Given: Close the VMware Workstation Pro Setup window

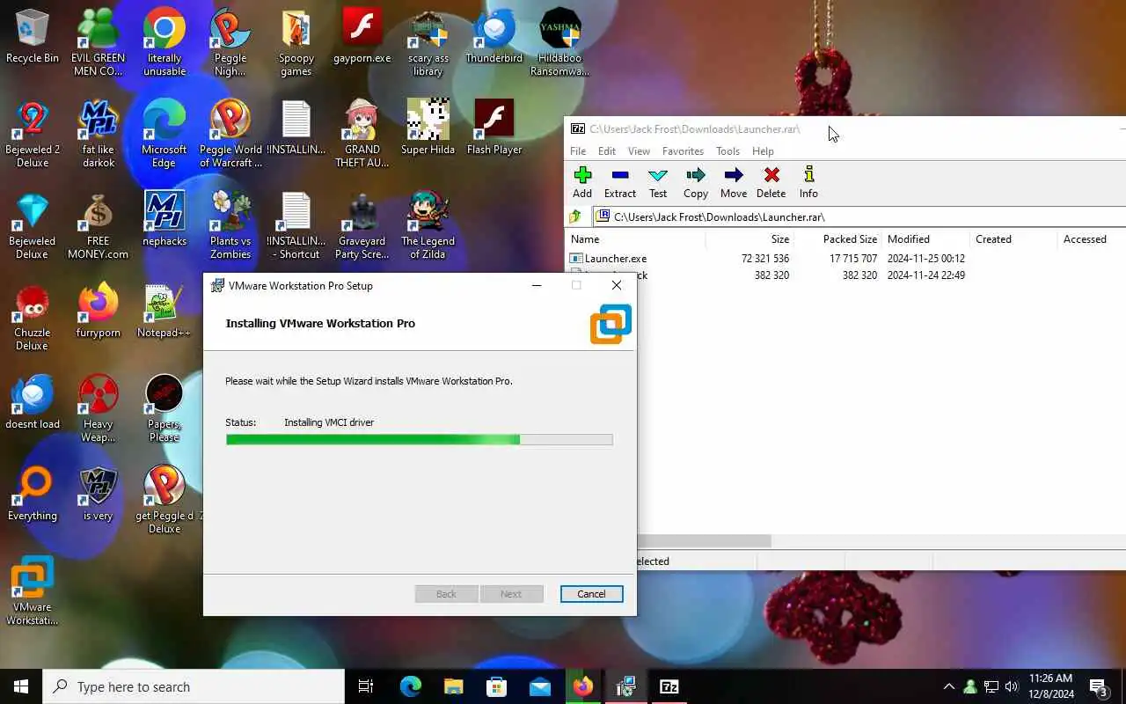Looking at the screenshot, I should click(x=617, y=285).
